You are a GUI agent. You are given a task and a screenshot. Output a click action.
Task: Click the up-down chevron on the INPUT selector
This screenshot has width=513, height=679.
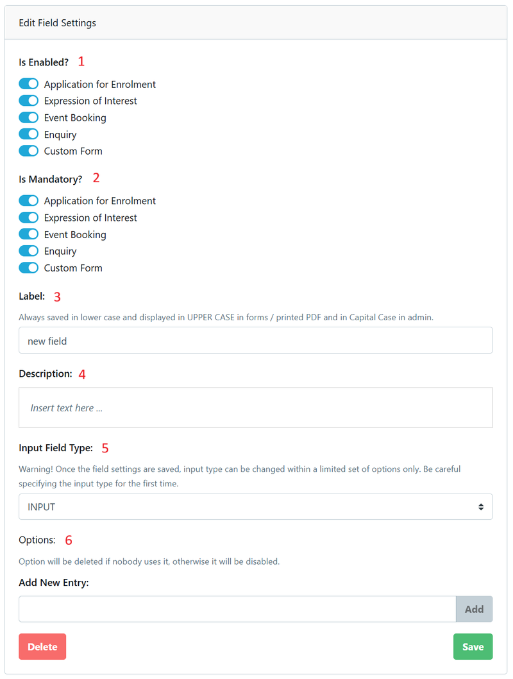point(482,506)
